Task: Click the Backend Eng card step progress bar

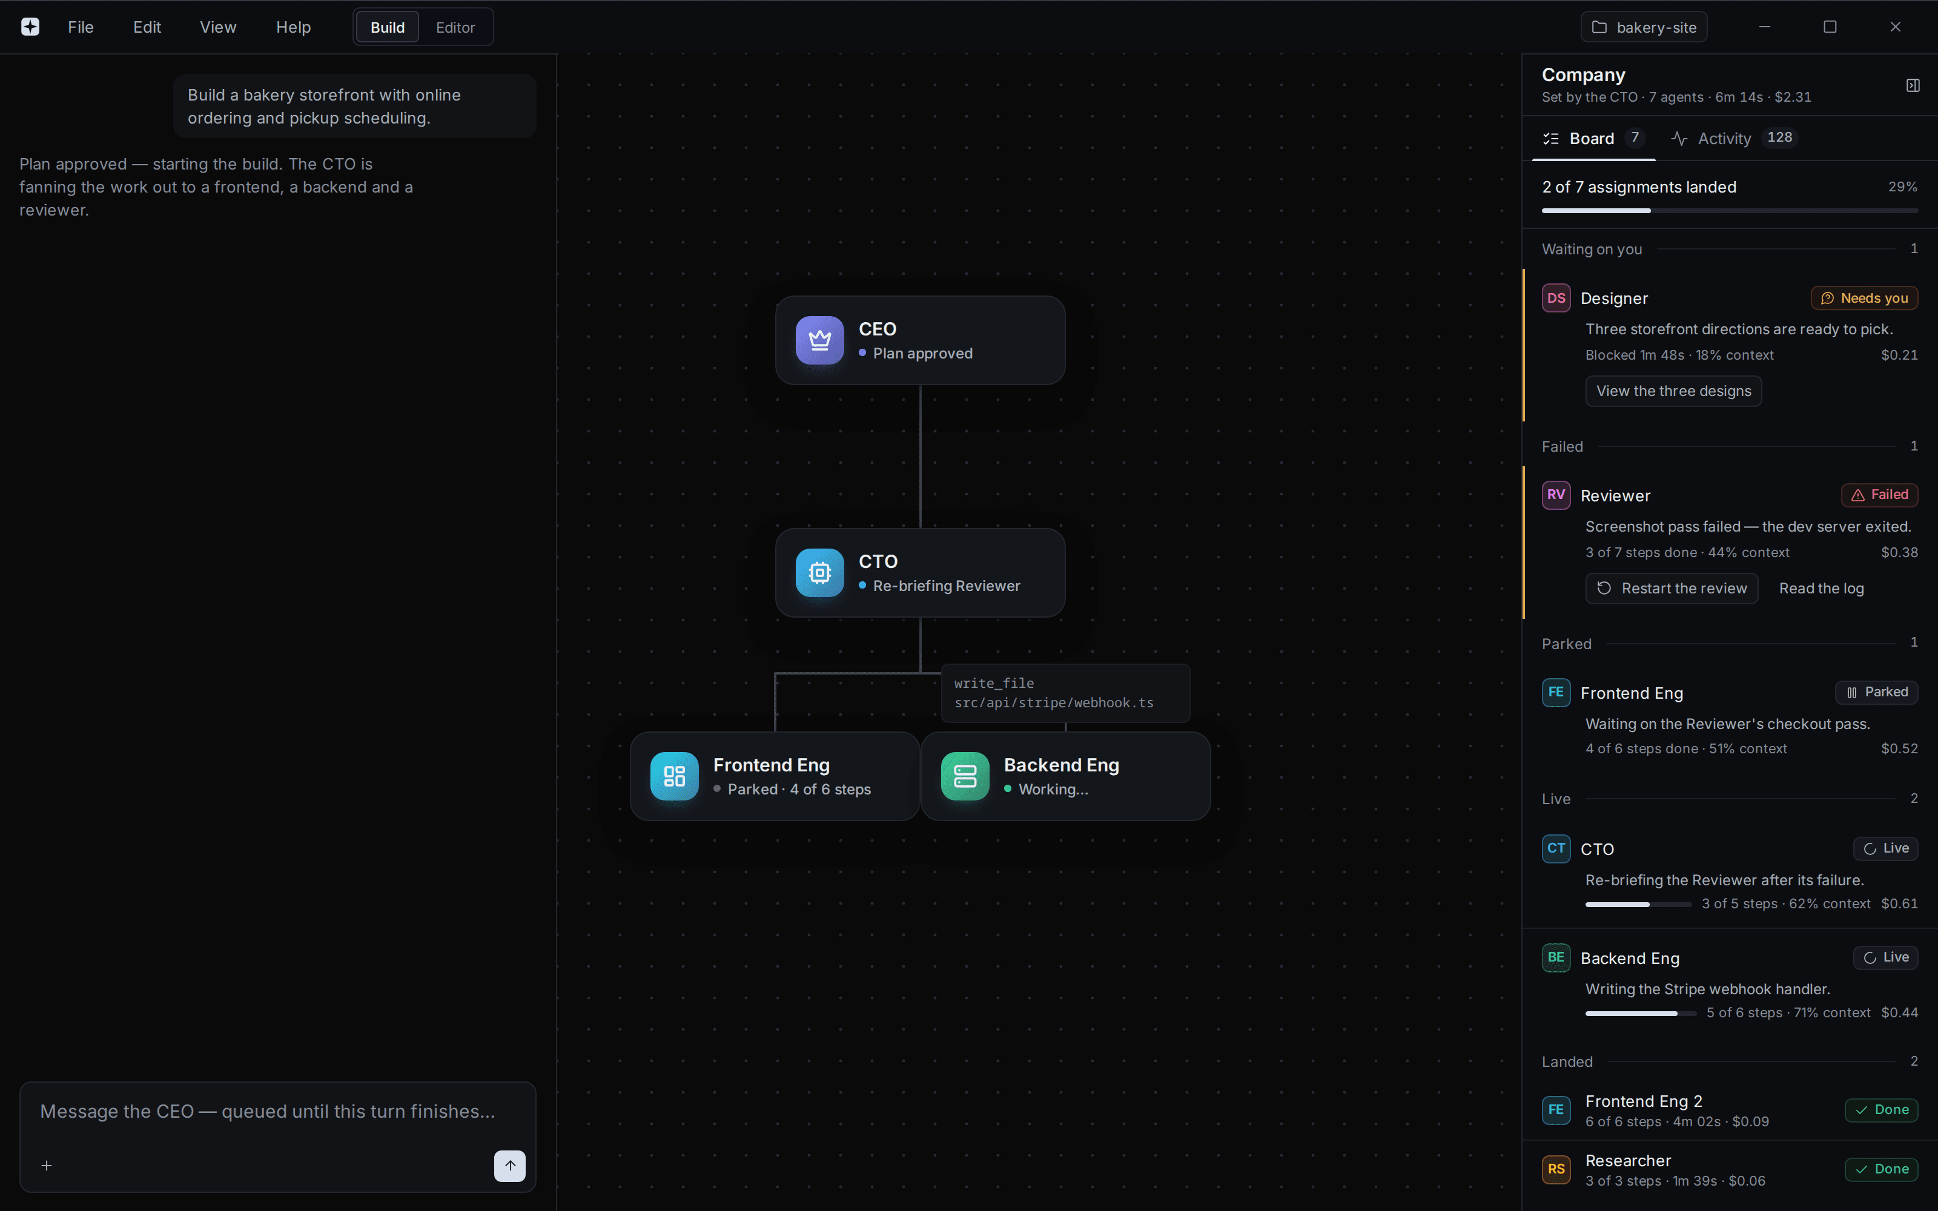Action: 1641,1013
